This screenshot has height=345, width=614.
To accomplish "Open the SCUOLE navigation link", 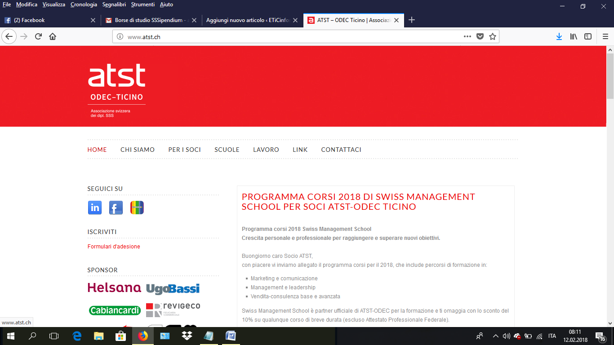I will pyautogui.click(x=227, y=150).
